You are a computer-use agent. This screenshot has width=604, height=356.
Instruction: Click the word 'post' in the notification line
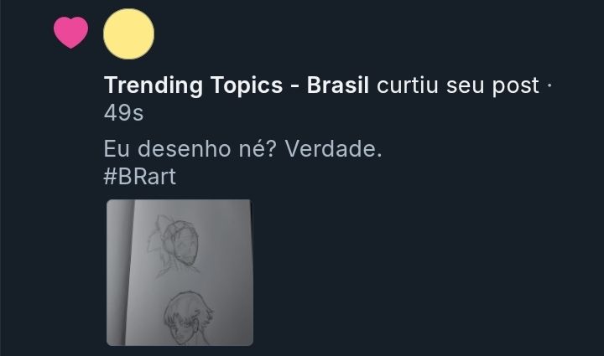point(515,85)
